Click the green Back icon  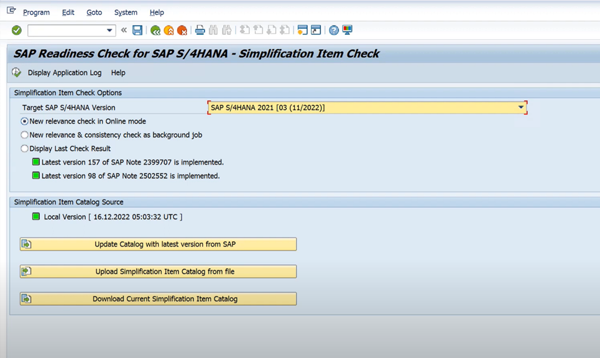pos(155,30)
